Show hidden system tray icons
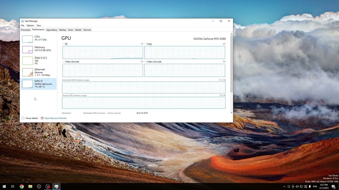The width and height of the screenshot is (339, 190). pos(284,187)
